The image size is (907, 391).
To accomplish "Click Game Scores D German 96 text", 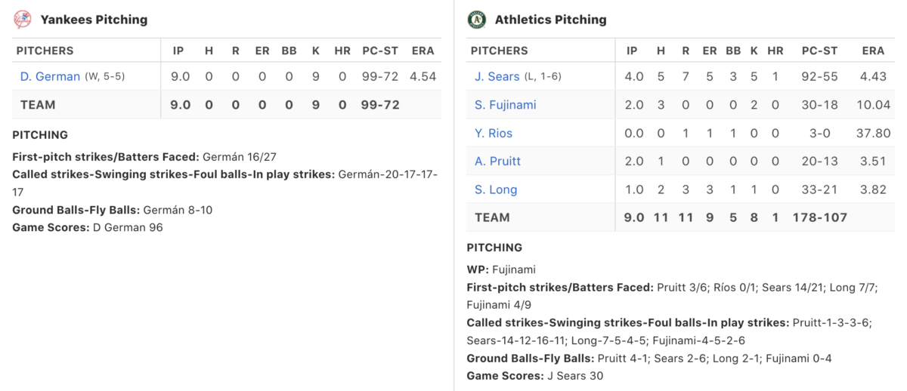I will [x=88, y=226].
